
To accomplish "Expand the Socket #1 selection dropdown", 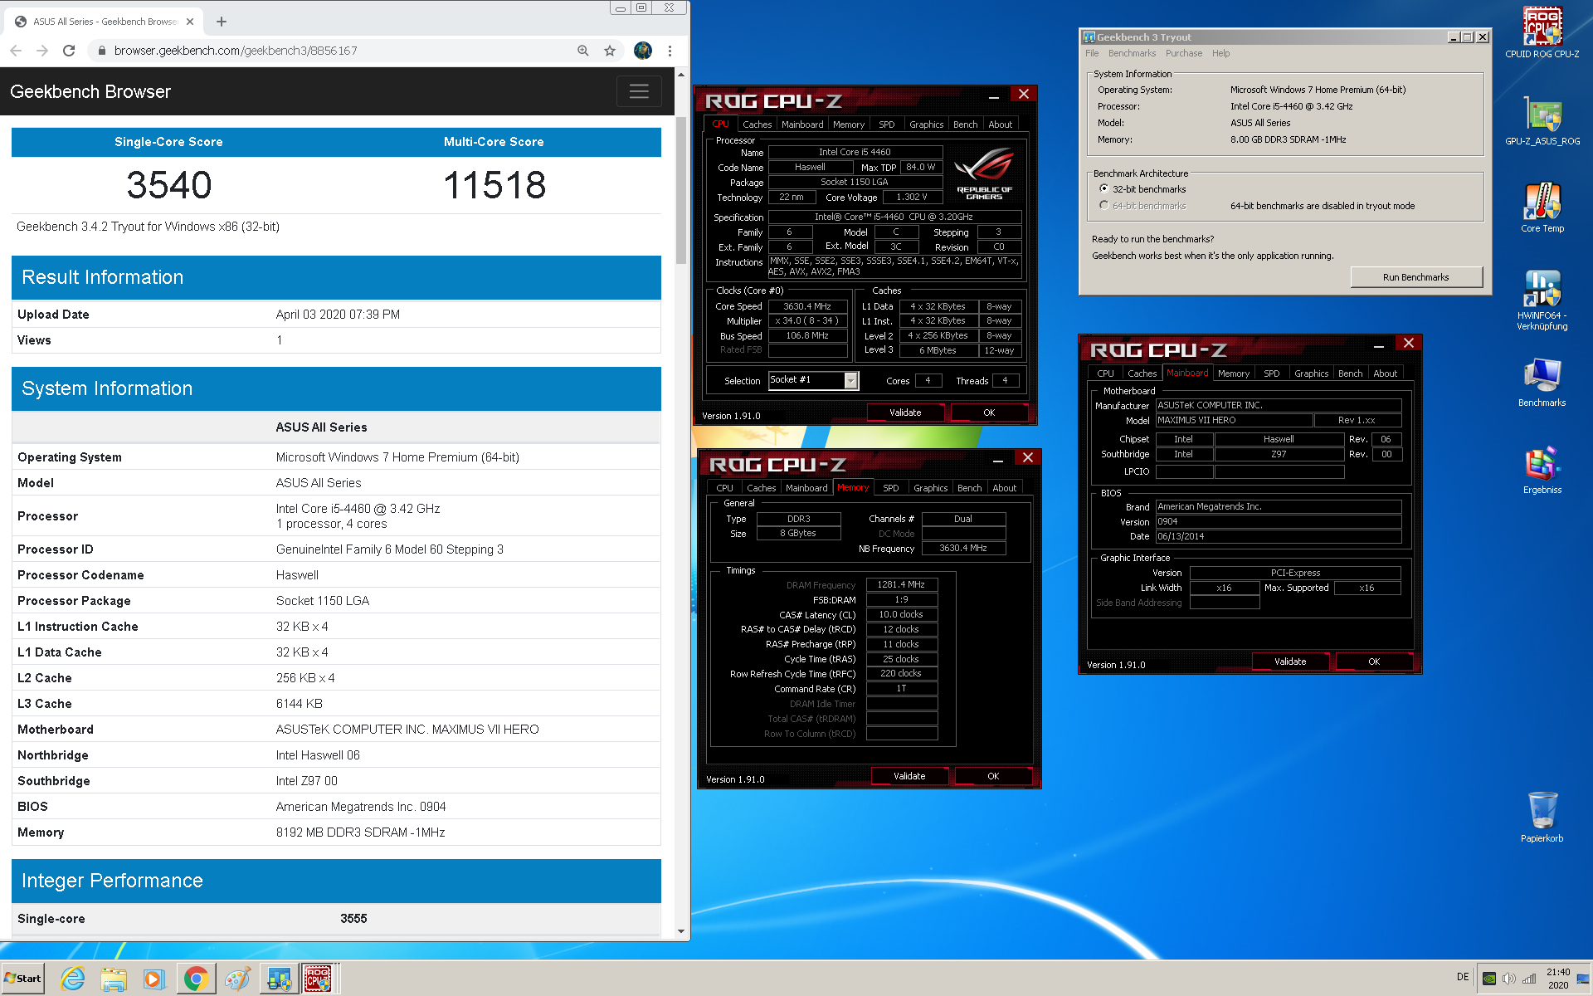I will pyautogui.click(x=850, y=380).
